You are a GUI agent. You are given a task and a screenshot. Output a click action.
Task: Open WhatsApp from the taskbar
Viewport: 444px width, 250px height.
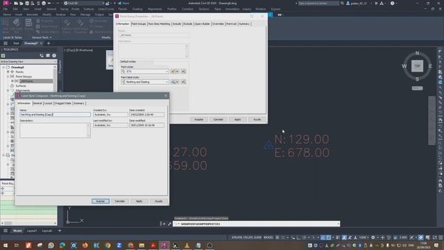(x=51, y=245)
